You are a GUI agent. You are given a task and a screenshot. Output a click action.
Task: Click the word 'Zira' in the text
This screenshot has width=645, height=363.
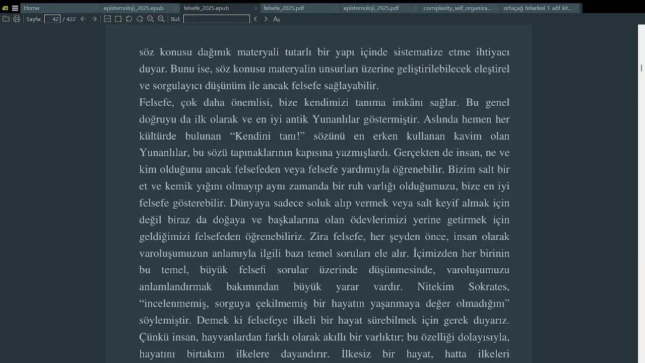[318, 236]
